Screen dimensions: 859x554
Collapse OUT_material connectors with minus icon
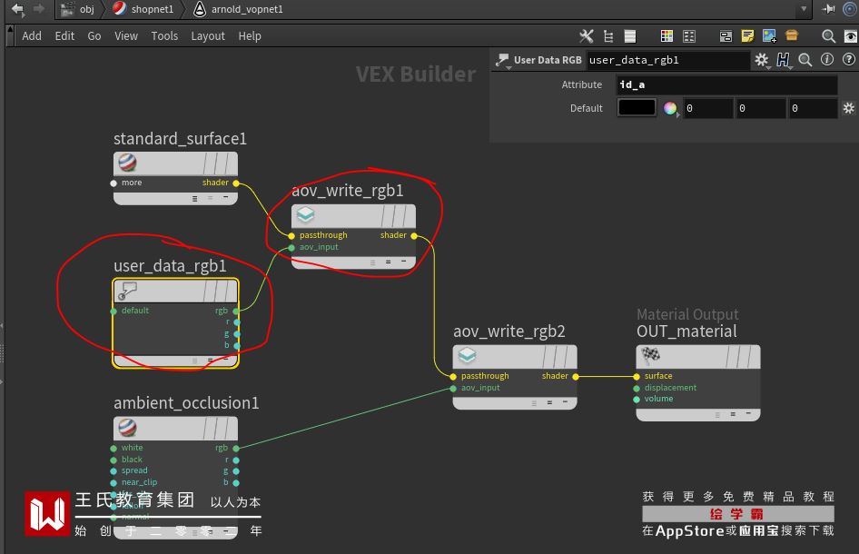(748, 414)
